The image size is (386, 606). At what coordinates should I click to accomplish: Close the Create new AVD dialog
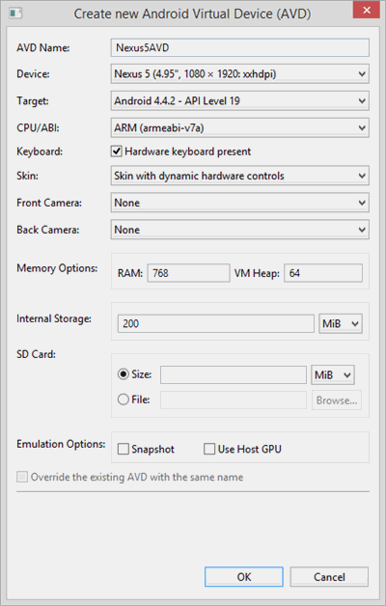(367, 10)
